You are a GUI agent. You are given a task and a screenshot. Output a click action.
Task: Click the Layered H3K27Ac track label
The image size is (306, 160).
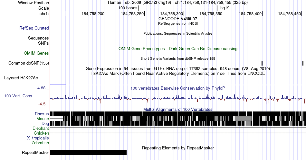tap(21, 78)
